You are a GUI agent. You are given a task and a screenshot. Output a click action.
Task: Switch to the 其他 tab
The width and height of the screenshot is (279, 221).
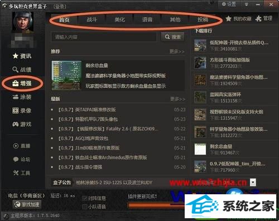[175, 19]
